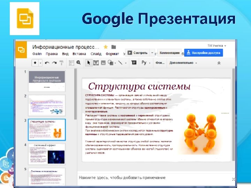Choose the select arrow cursor tool
This screenshot has height=188, width=251.
[89, 63]
